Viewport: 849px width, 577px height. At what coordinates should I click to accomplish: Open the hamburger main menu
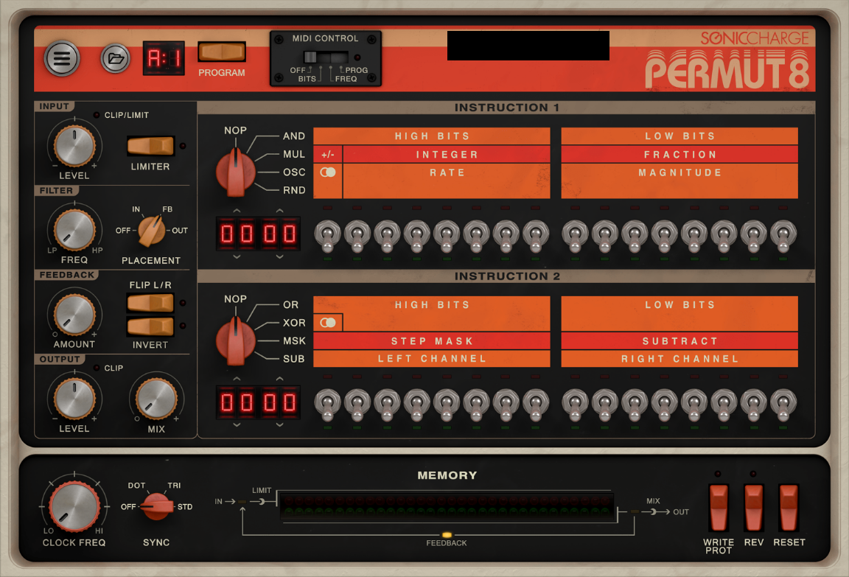(x=62, y=58)
